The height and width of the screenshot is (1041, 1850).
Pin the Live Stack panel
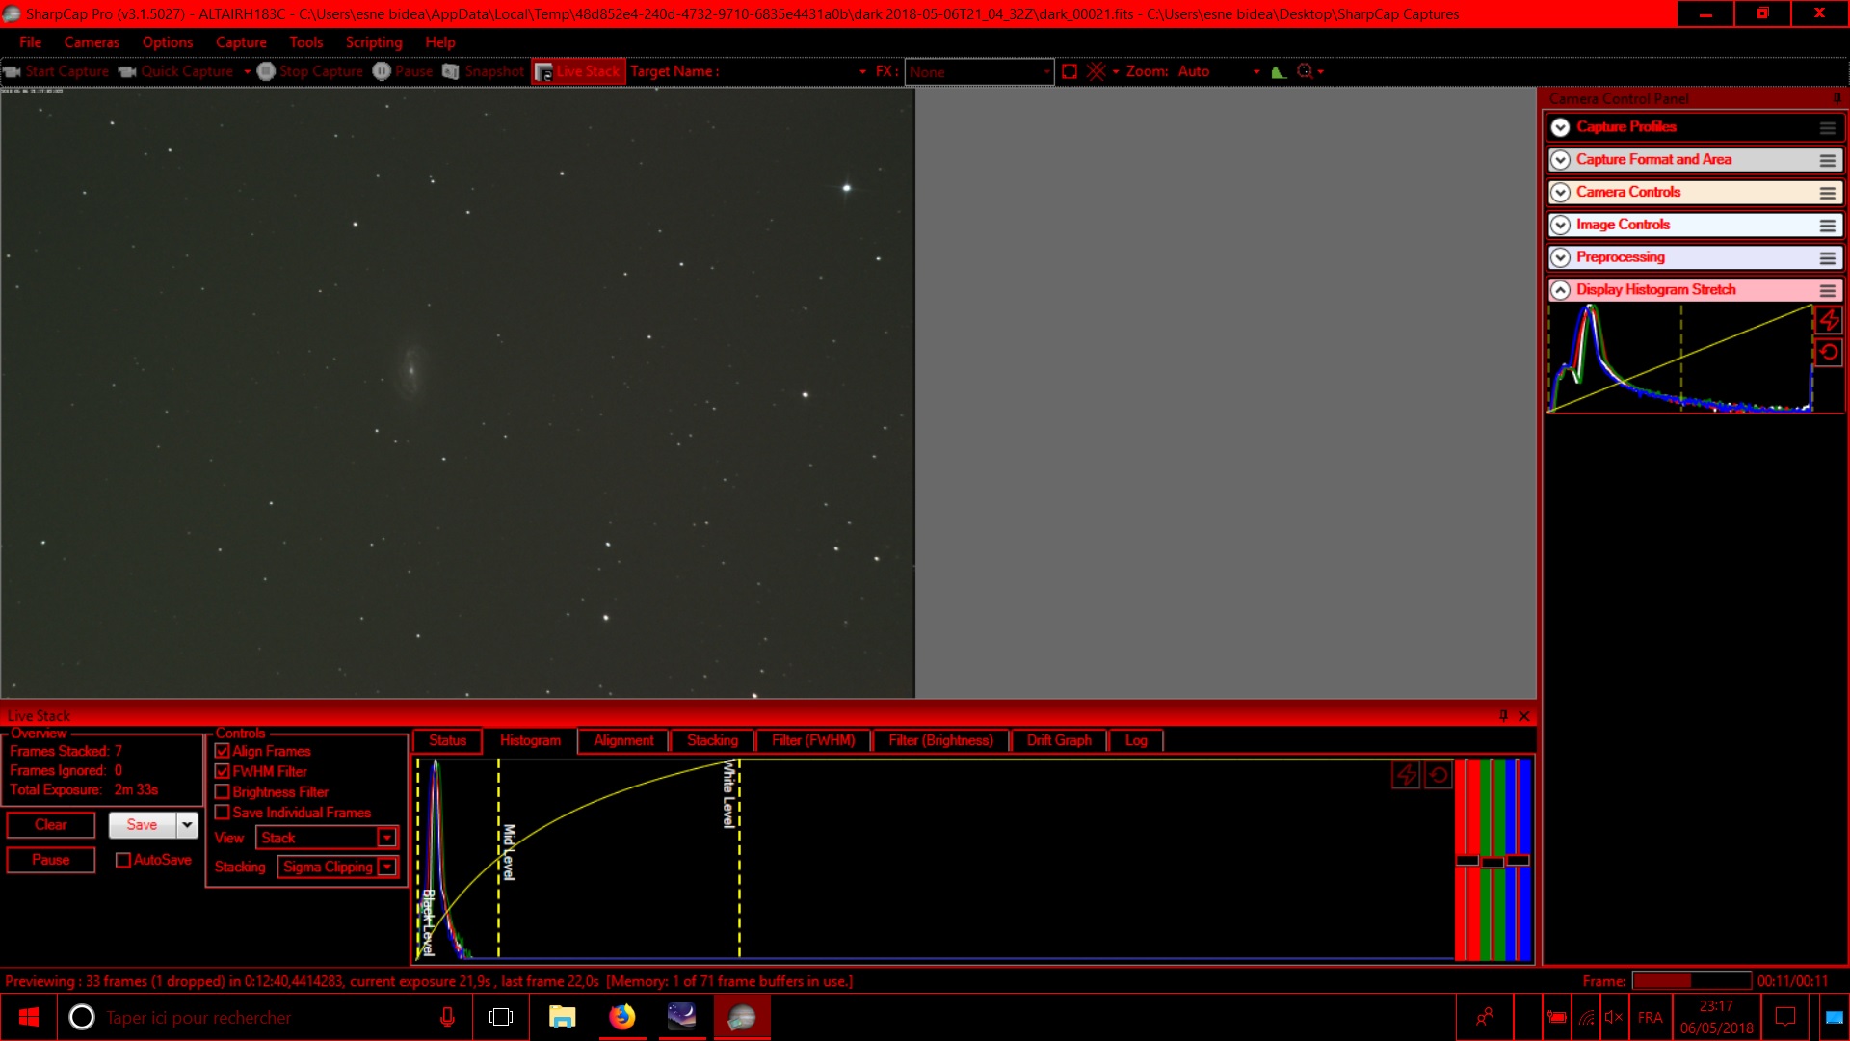1503,716
